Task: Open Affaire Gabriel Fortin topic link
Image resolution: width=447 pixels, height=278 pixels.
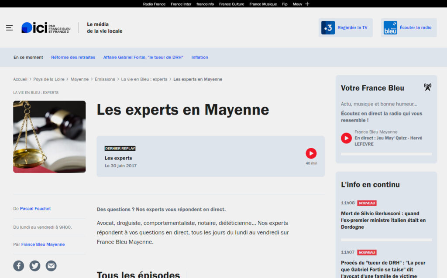Action: (143, 57)
